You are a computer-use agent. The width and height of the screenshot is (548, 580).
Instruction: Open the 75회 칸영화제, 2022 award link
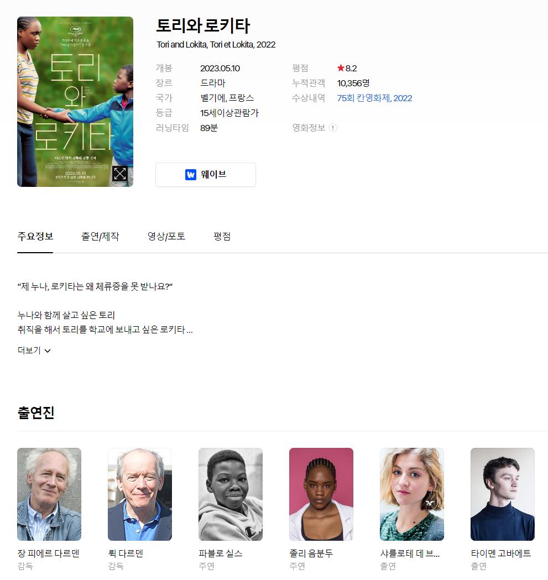pos(374,98)
